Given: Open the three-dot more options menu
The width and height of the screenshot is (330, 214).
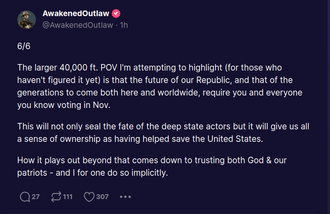Looking at the screenshot, I should (x=126, y=197).
